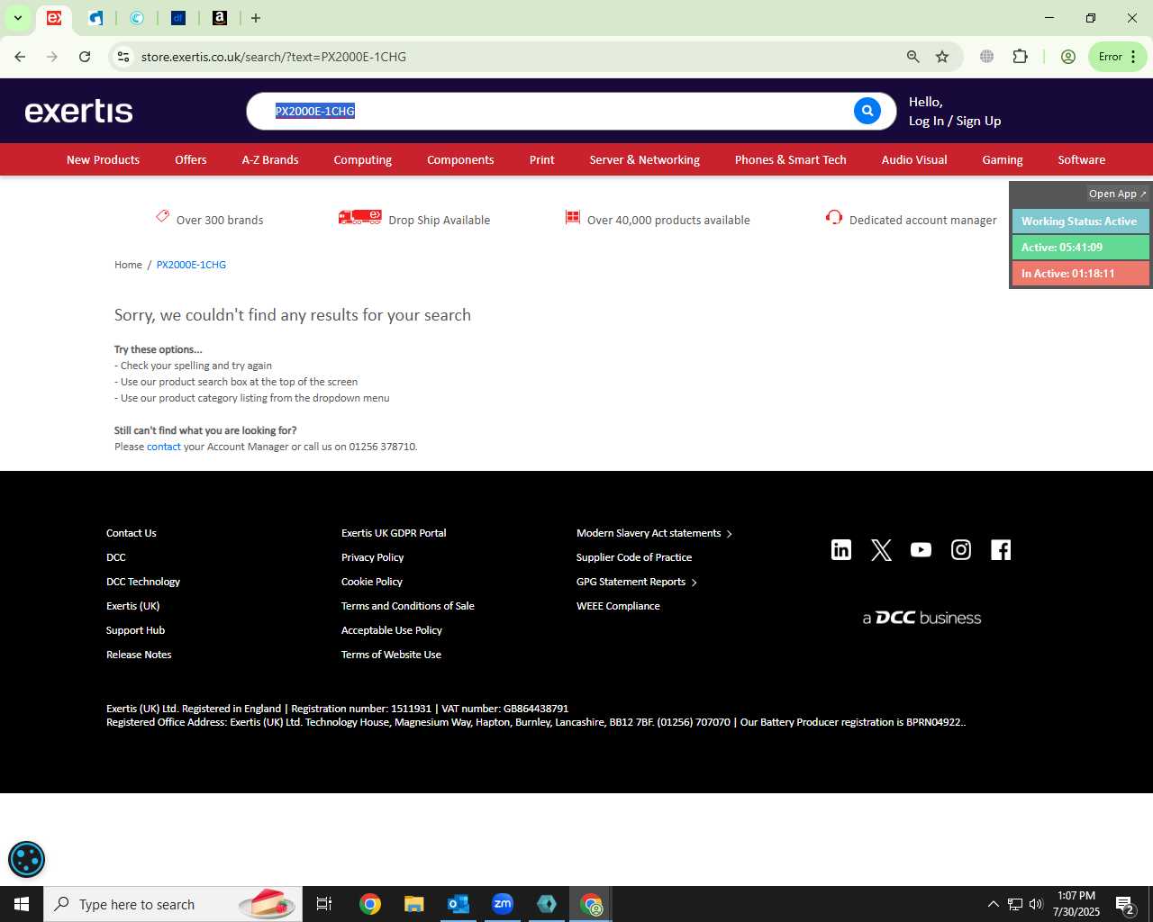This screenshot has width=1153, height=922.
Task: Click the Windows taskbar search box
Action: pos(173,904)
